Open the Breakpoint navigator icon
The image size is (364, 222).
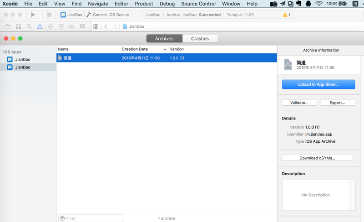71,26
